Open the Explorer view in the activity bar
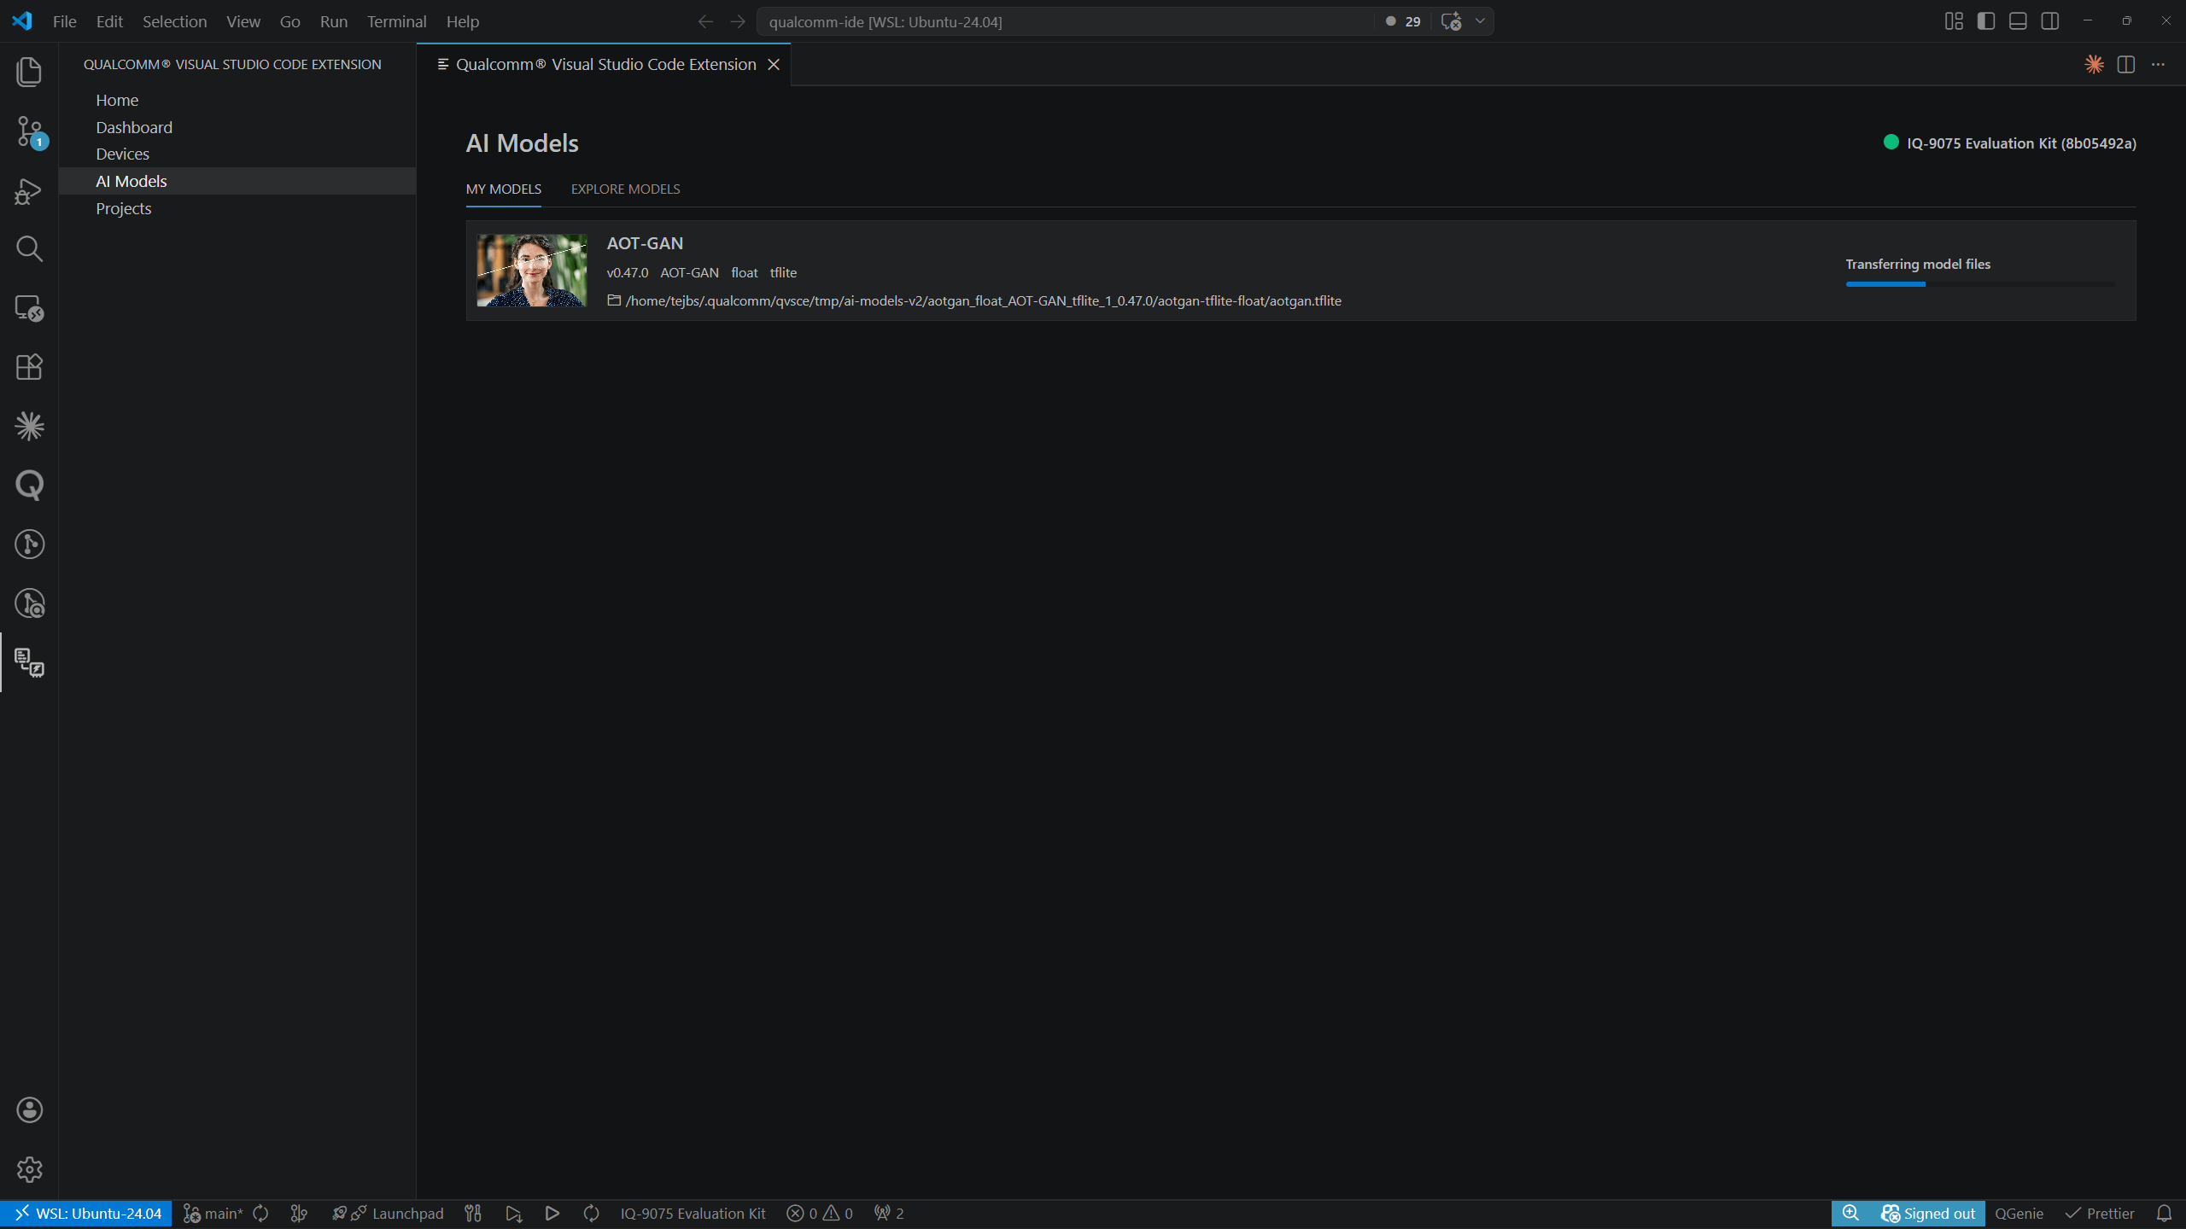 [29, 72]
